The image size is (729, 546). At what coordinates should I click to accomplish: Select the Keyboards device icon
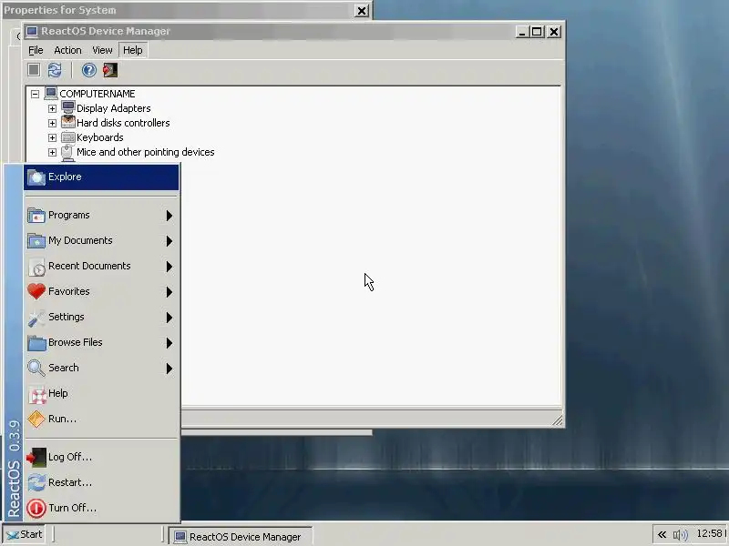coord(68,137)
